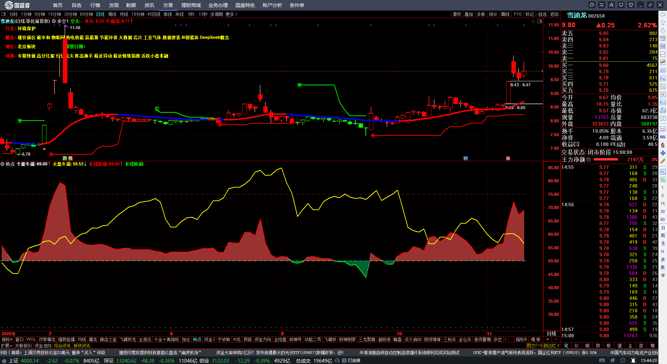Expand more indicator tabs with the right chevron
This screenshot has height=364, width=667.
pos(505,339)
